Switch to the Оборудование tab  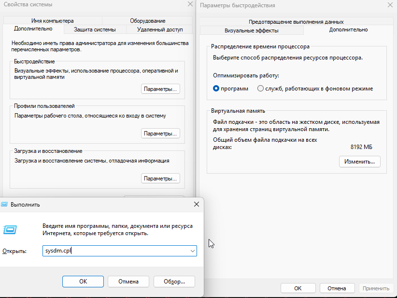point(148,21)
